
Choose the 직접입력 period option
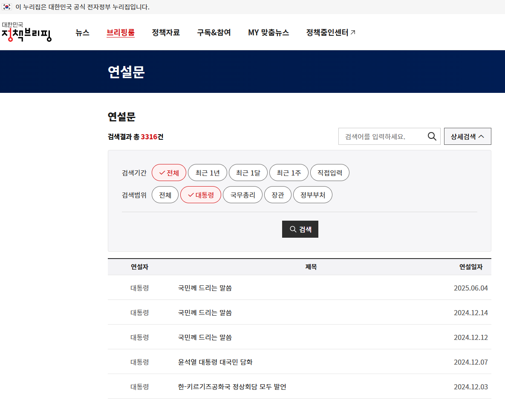(x=330, y=173)
